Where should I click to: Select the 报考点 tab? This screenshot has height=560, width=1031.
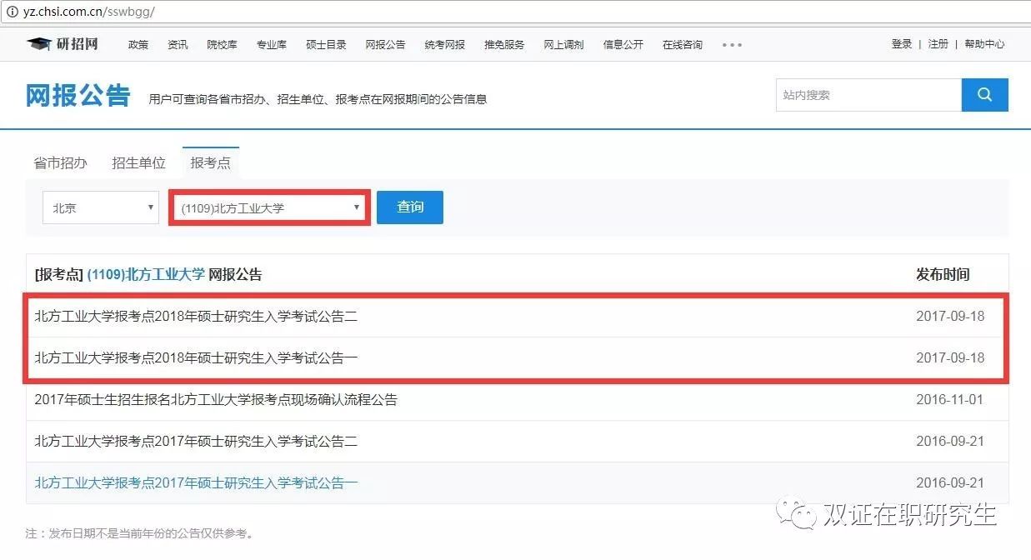point(210,163)
